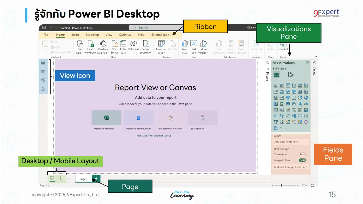
Task: Select the R script visual
Action: click(276, 116)
